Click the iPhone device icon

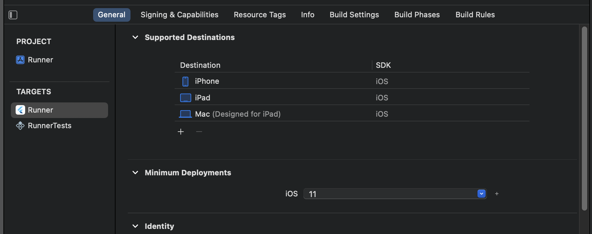click(186, 81)
